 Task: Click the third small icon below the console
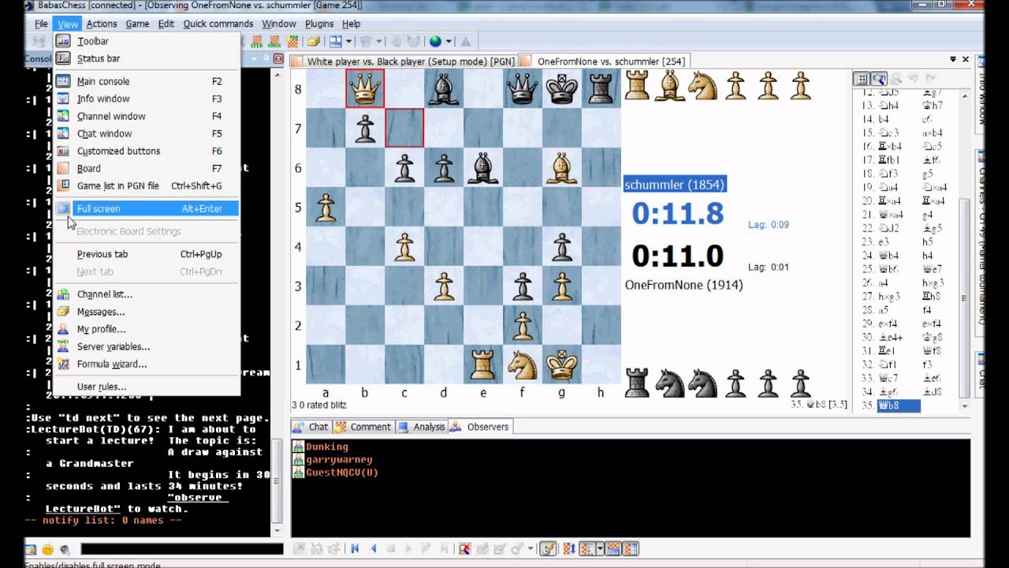point(65,550)
